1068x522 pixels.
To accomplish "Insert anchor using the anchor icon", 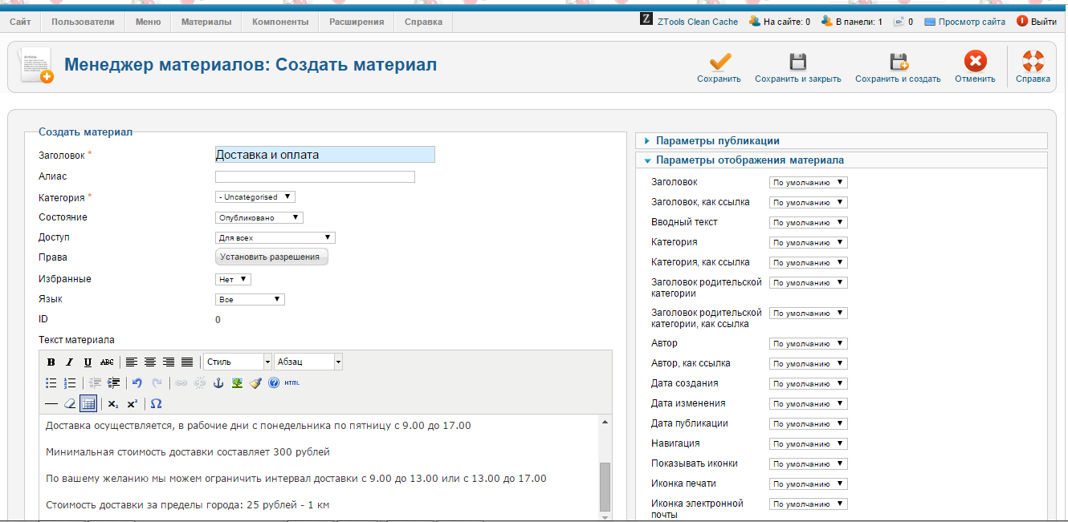I will click(218, 383).
